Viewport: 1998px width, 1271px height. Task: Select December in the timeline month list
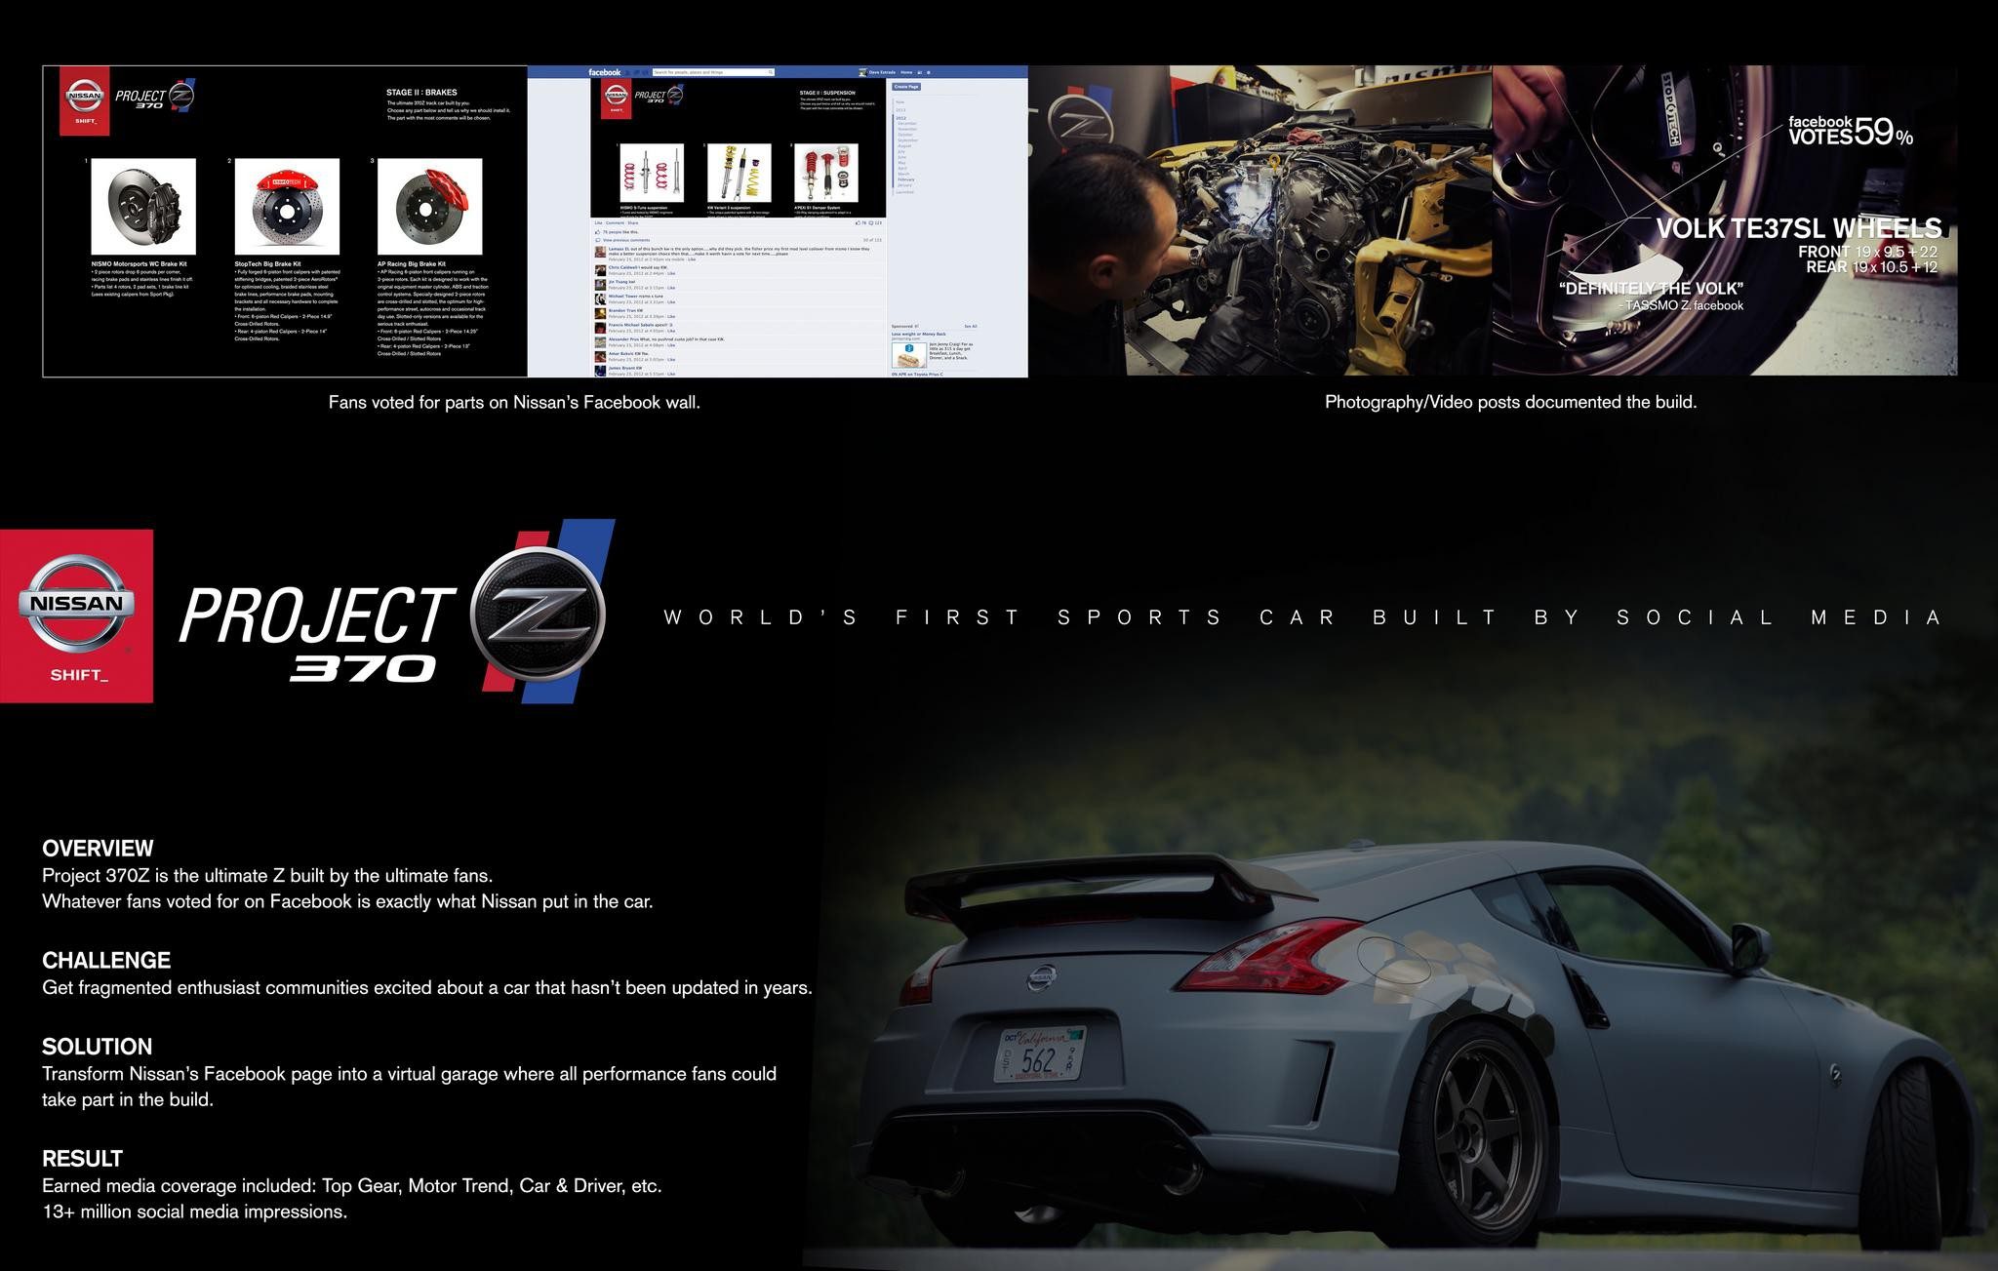907,124
